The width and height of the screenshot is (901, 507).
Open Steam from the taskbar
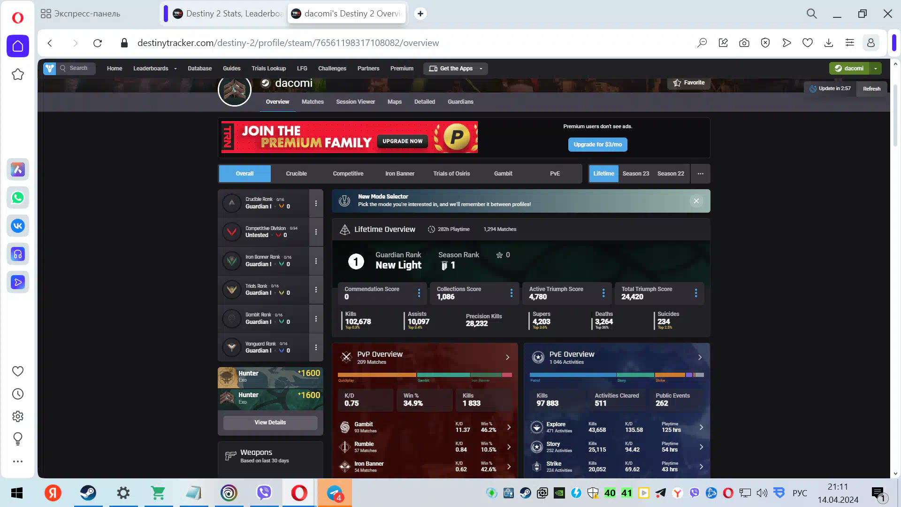pyautogui.click(x=88, y=493)
